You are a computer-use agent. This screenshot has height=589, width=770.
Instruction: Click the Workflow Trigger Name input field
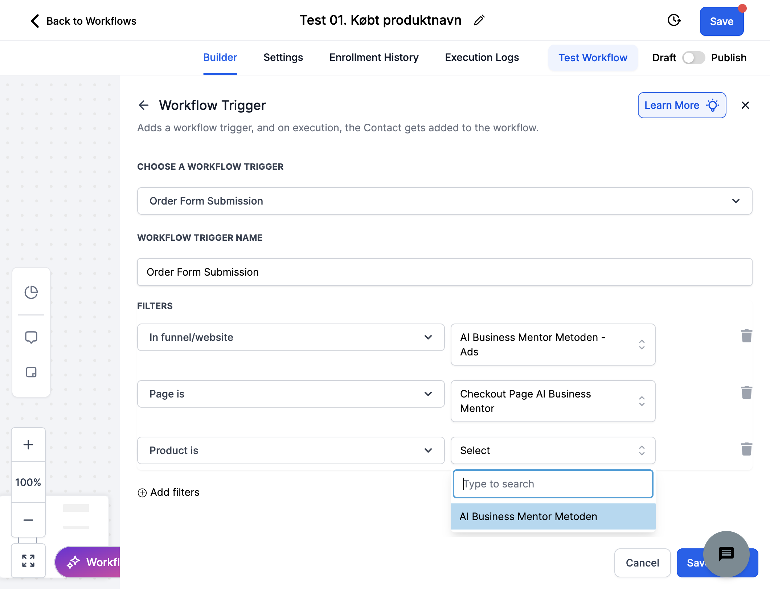[445, 272]
